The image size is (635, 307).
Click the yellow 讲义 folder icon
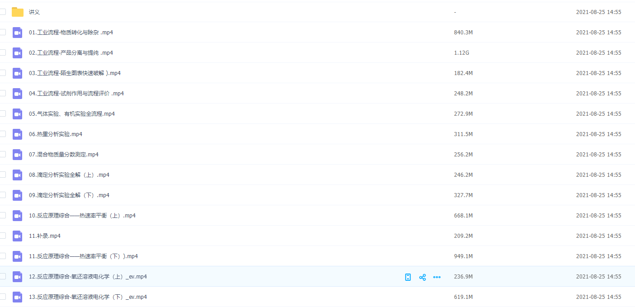[18, 12]
